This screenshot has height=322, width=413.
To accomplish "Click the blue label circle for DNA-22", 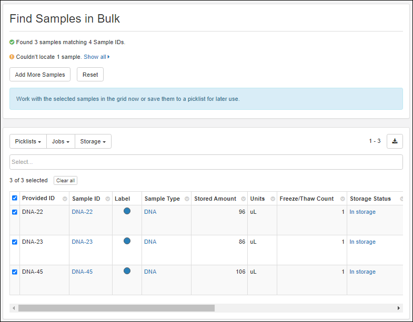I will coord(127,211).
